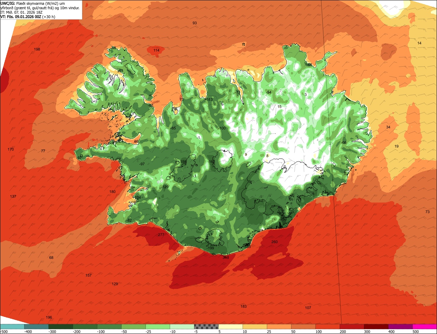Click the value 77 west of Snæfellsnes

pyautogui.click(x=43, y=151)
